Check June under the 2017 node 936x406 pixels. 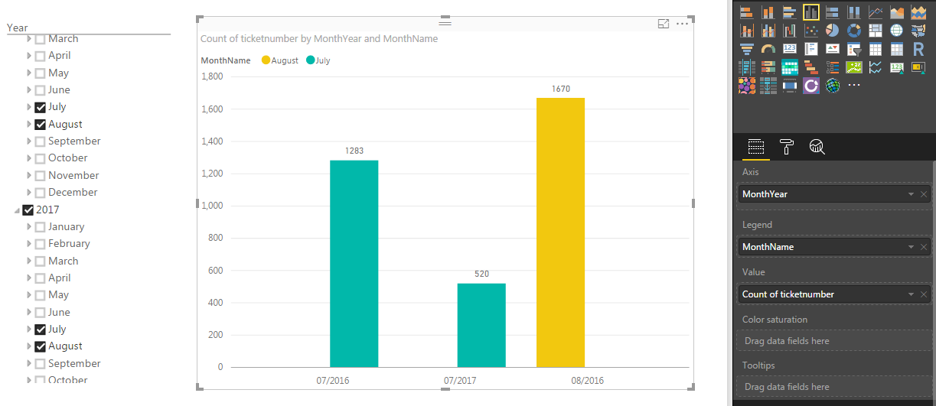tap(40, 312)
